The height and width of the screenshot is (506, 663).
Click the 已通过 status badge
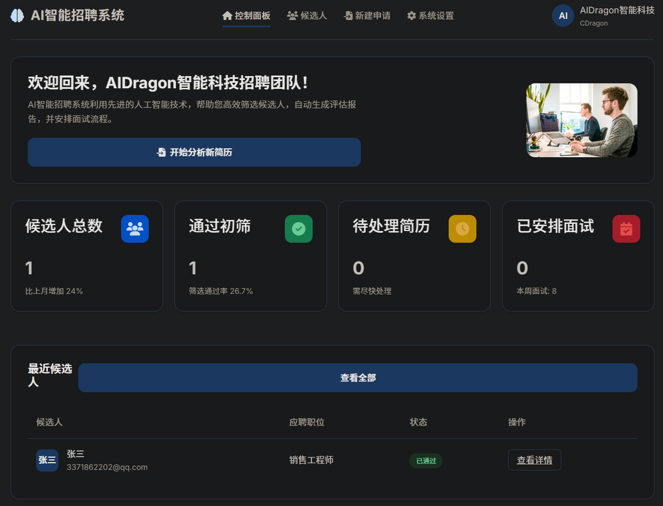pyautogui.click(x=426, y=460)
